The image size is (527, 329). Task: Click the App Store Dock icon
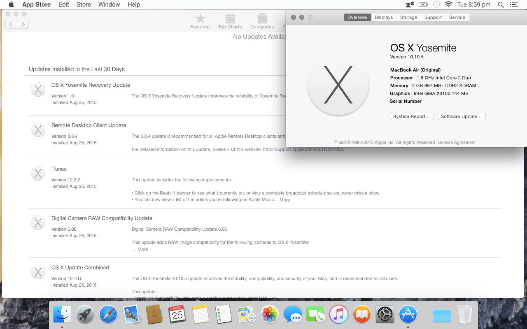pos(408,315)
